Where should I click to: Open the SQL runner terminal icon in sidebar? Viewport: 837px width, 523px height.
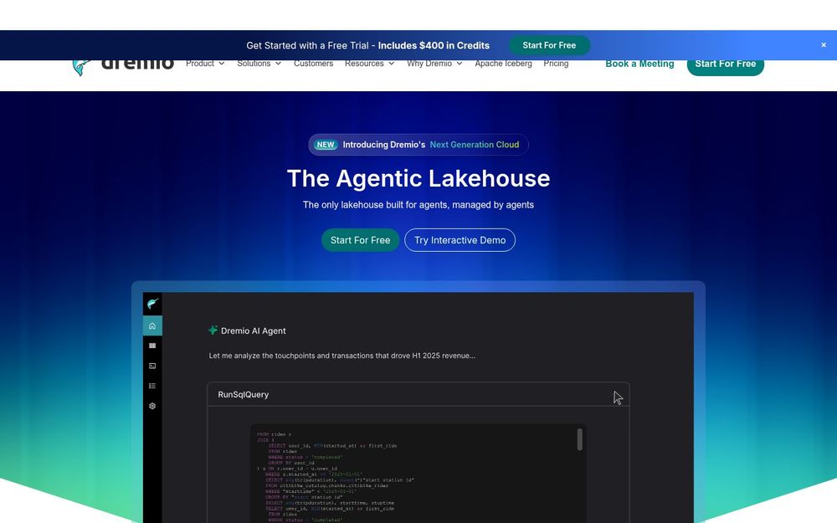pos(152,366)
